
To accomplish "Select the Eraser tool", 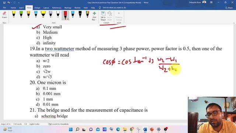I will click(x=4, y=15).
